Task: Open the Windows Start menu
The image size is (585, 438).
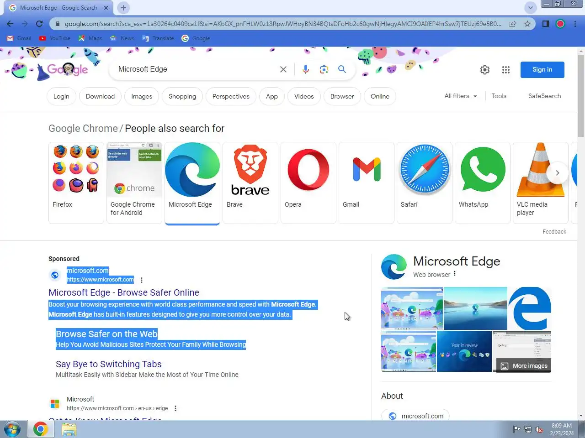Action: coord(12,429)
